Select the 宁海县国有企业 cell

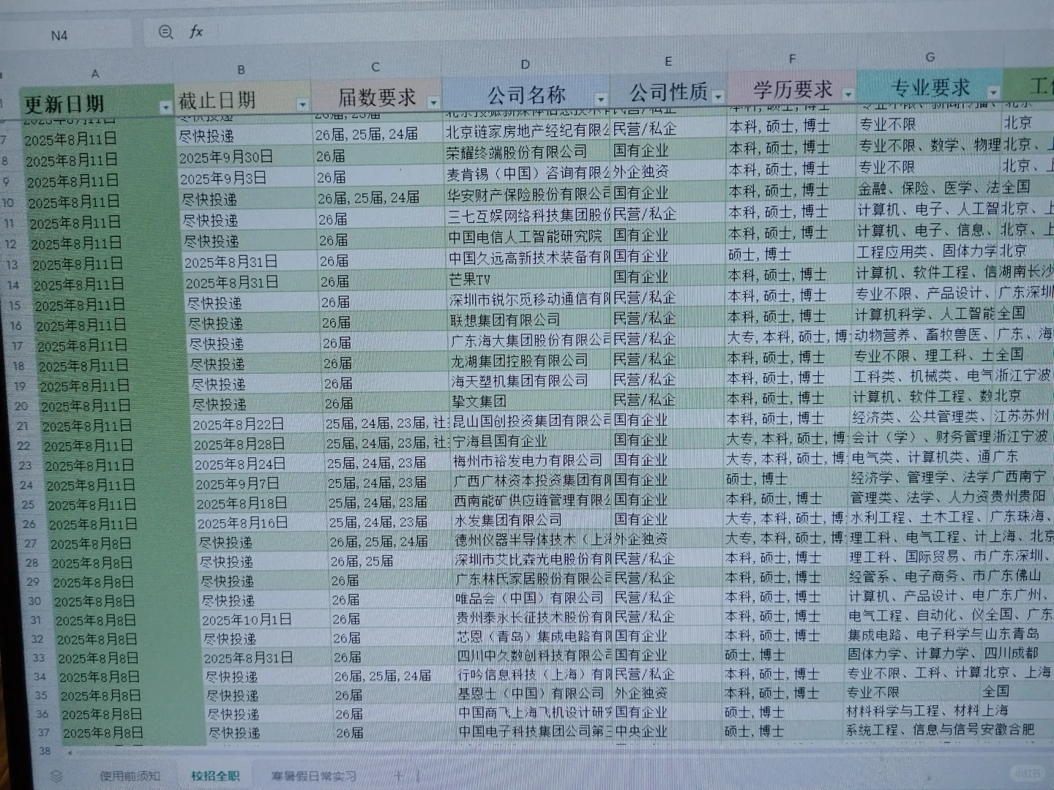pyautogui.click(x=531, y=441)
